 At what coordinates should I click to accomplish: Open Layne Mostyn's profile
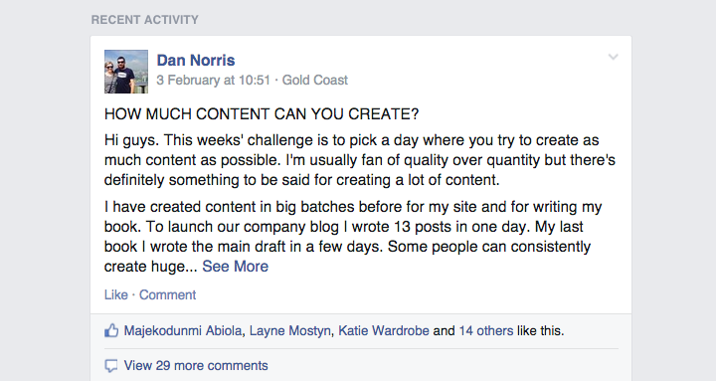point(290,330)
